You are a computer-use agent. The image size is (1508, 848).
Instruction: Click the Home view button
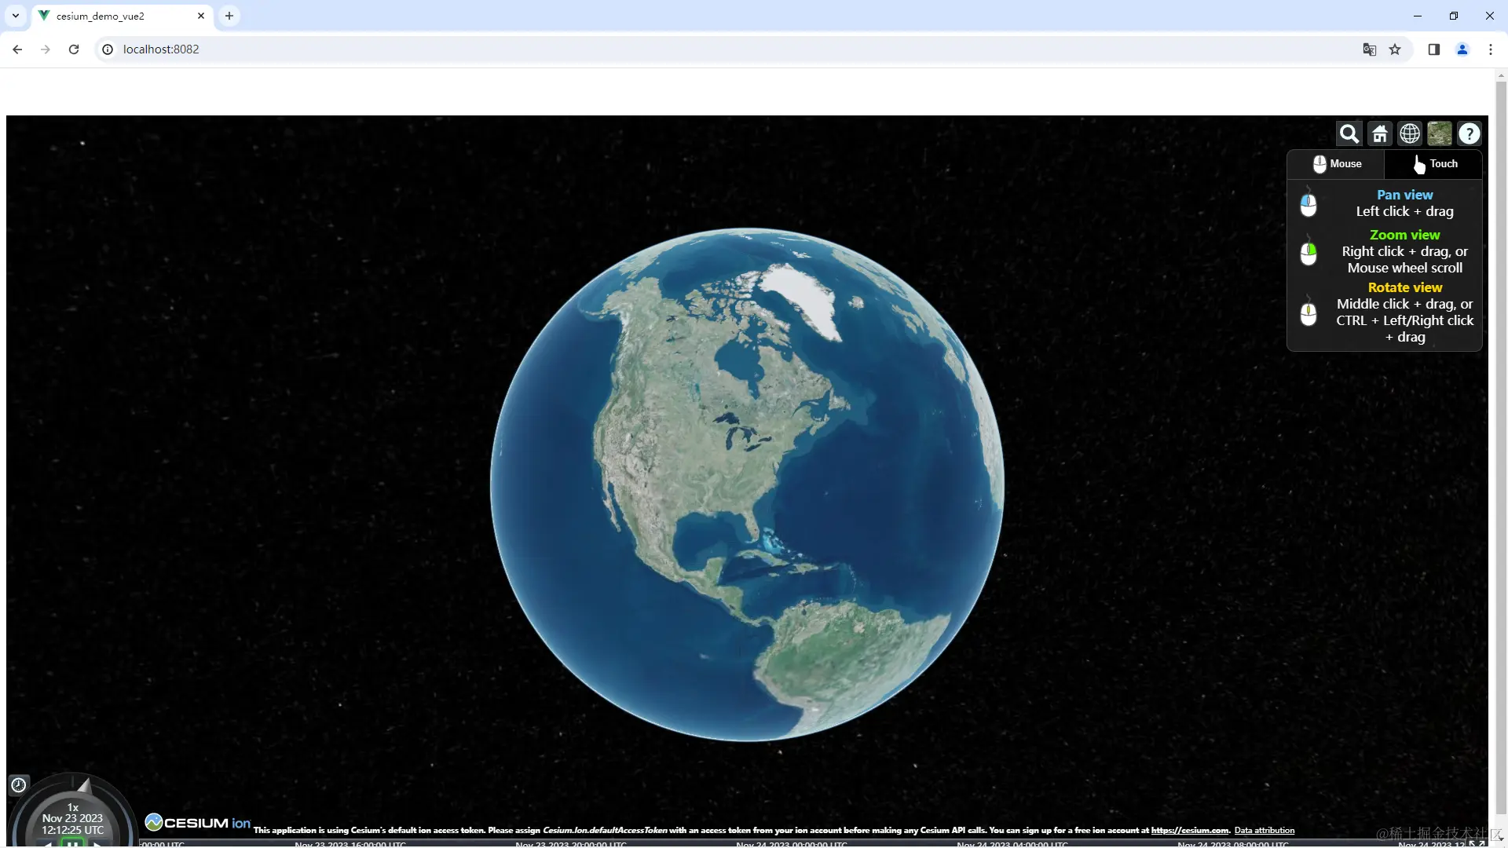pyautogui.click(x=1379, y=134)
